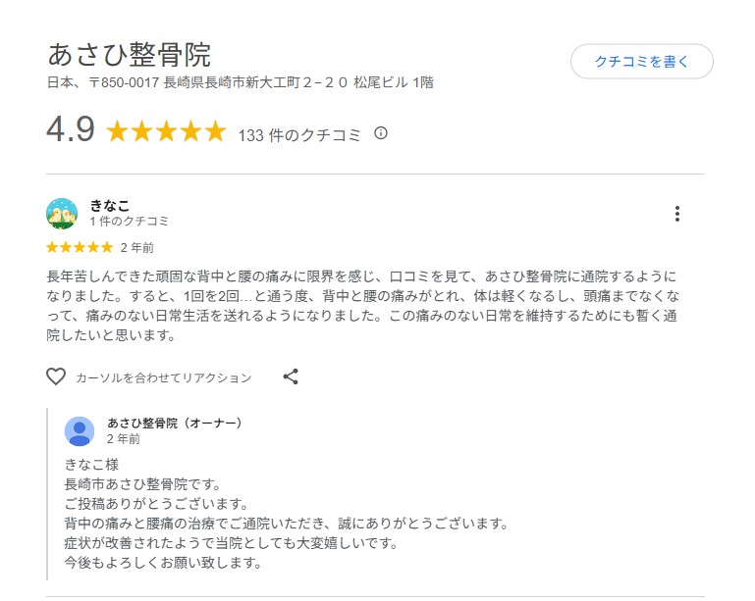Click the 2 年前 timestamp beside the review stars
755x601 pixels.
[x=136, y=247]
